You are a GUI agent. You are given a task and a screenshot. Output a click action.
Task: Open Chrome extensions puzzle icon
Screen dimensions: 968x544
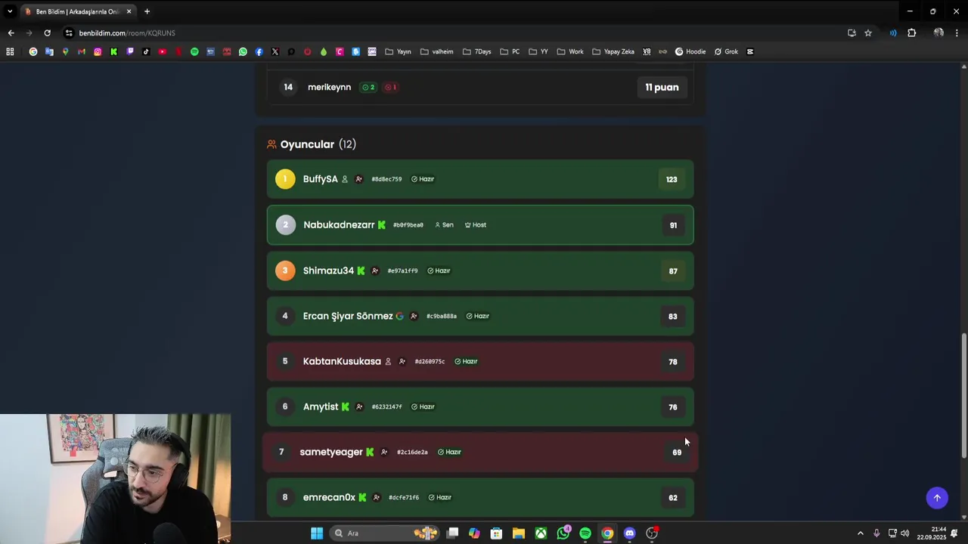click(x=911, y=32)
